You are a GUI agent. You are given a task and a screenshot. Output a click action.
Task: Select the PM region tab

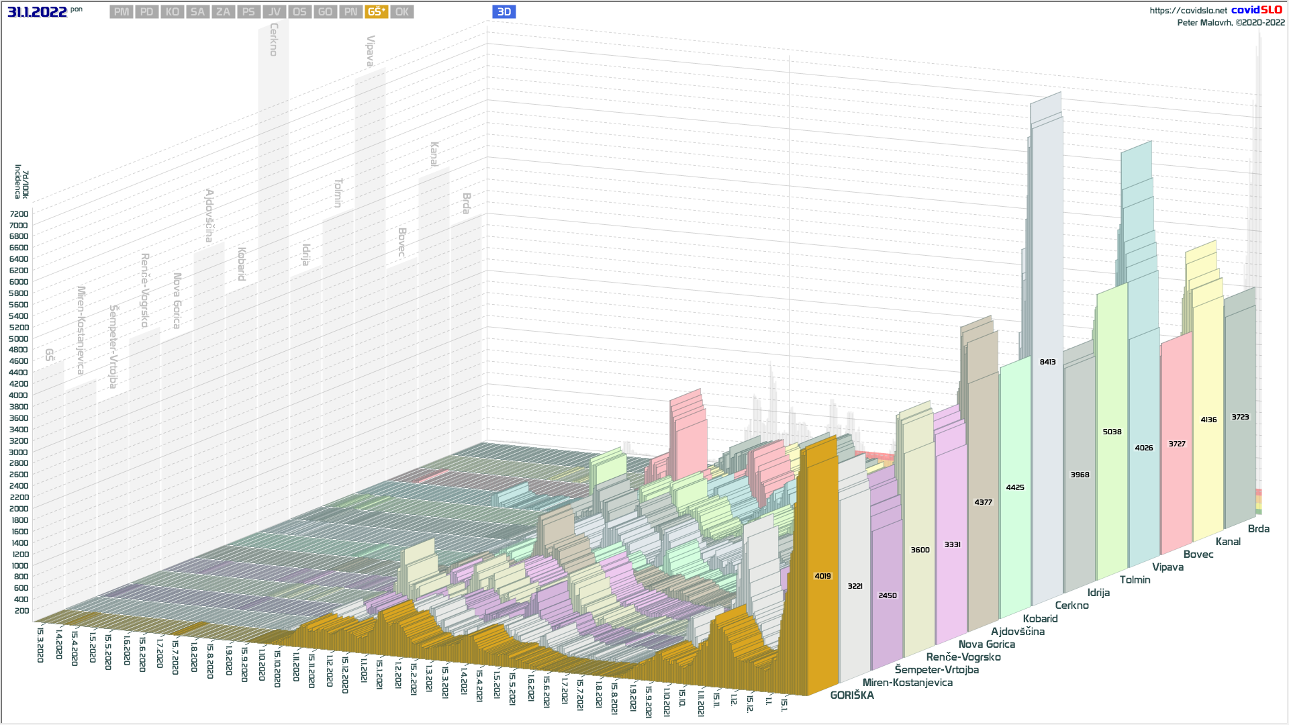[x=122, y=12]
